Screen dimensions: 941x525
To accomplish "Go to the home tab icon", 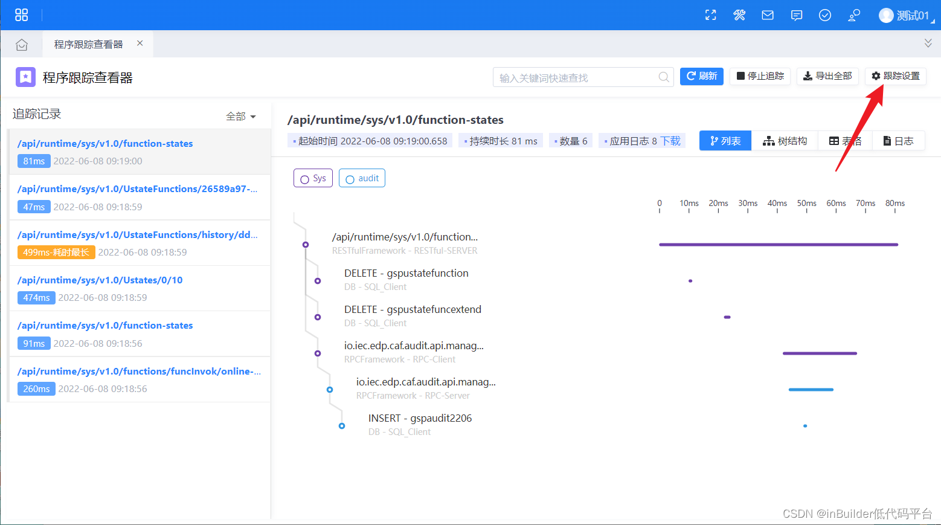I will click(22, 45).
